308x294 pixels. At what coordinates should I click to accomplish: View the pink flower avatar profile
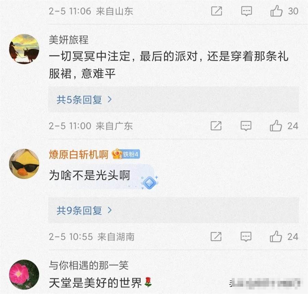pos(24,275)
